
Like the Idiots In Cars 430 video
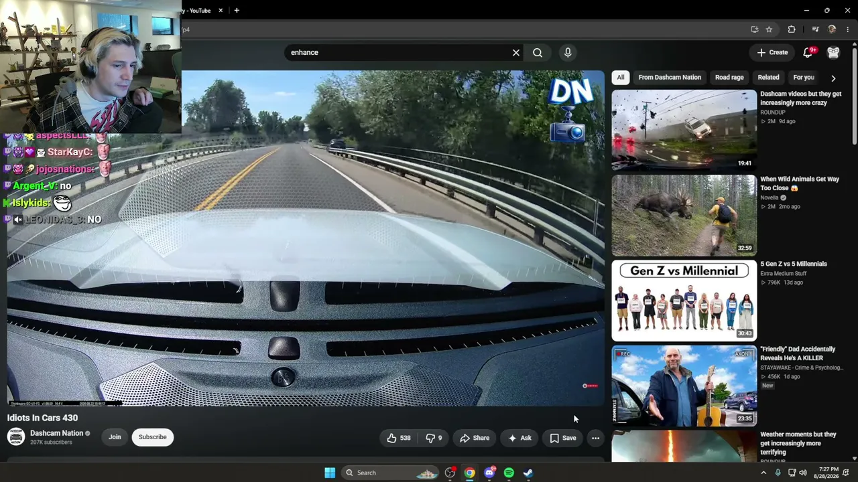[x=399, y=438]
